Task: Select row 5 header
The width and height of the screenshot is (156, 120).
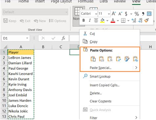Action: click(4, 74)
